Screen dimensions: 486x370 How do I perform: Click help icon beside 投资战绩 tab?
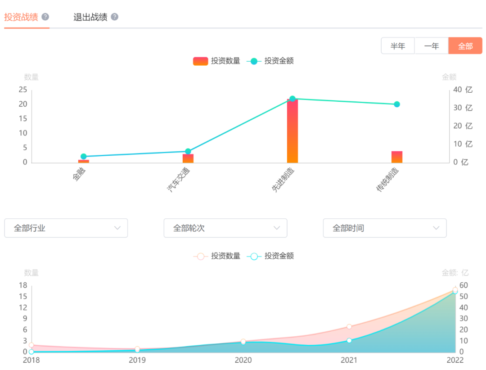[45, 17]
